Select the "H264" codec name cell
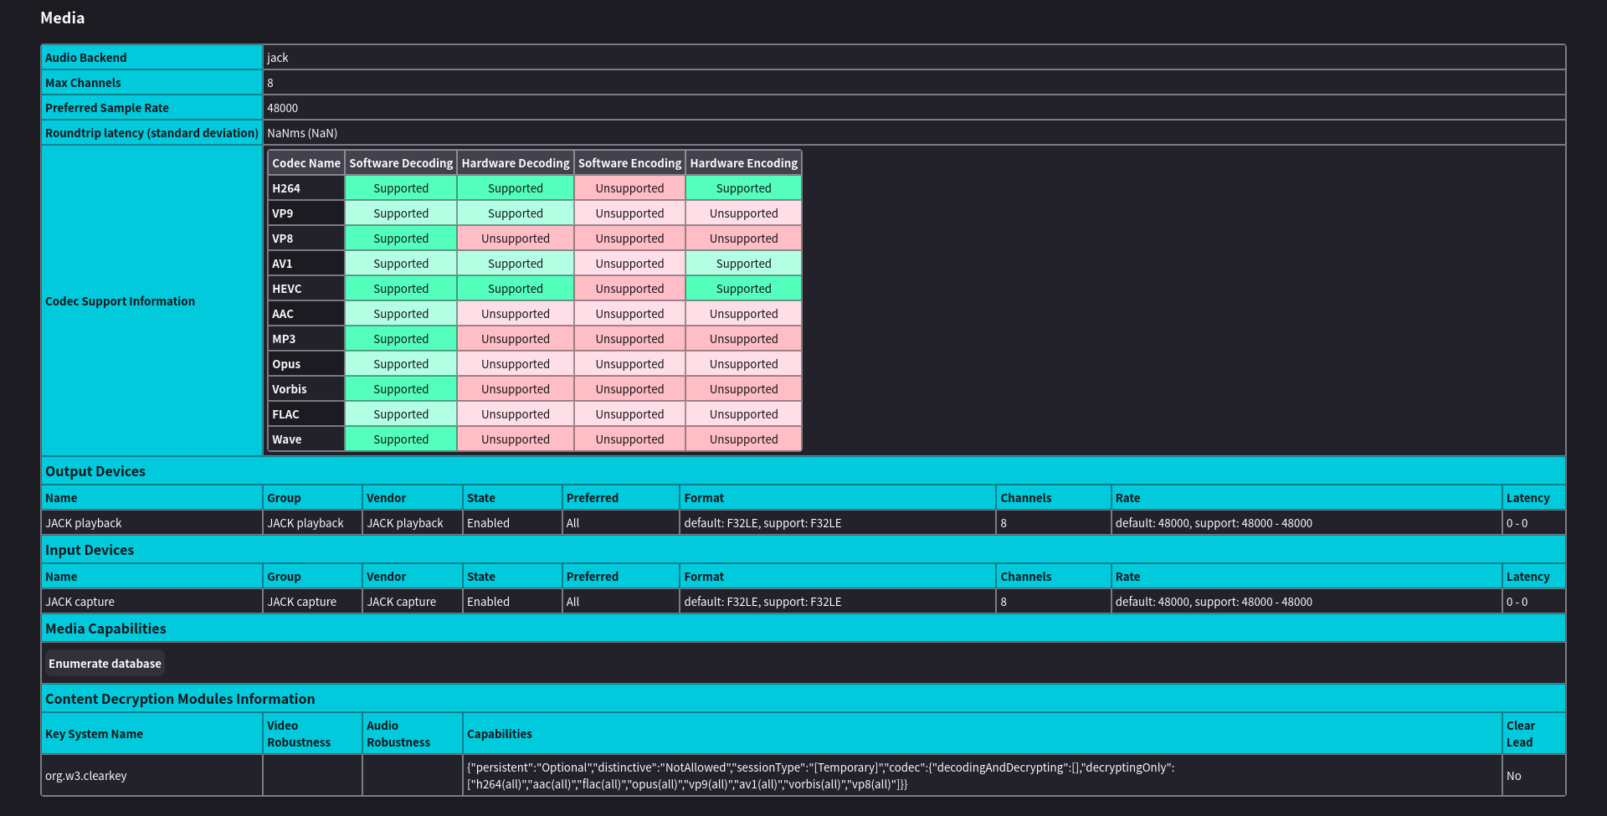1607x816 pixels. [306, 188]
